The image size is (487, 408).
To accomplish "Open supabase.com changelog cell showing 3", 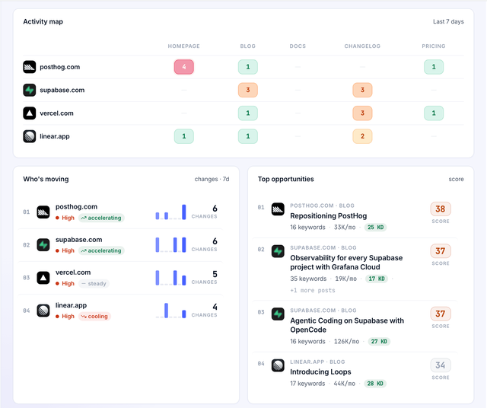I will pos(362,90).
